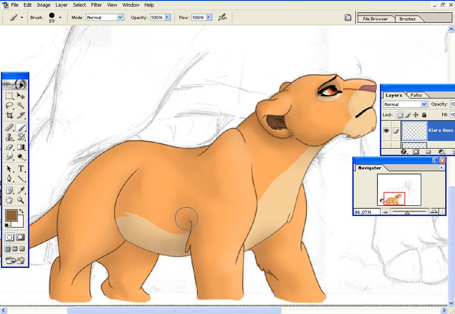Select the Pen tool

pos(9,178)
